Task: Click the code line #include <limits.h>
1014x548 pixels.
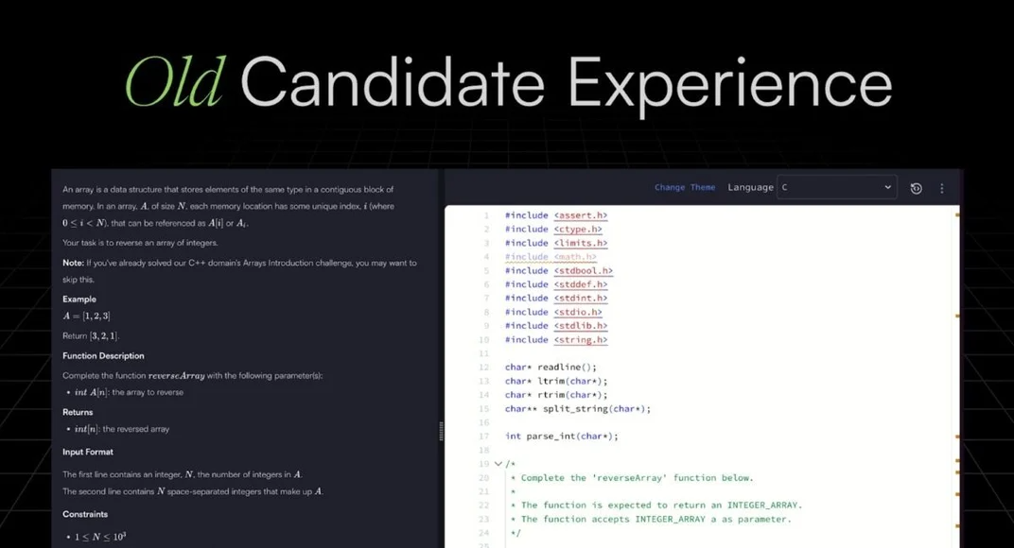Action: [x=556, y=243]
